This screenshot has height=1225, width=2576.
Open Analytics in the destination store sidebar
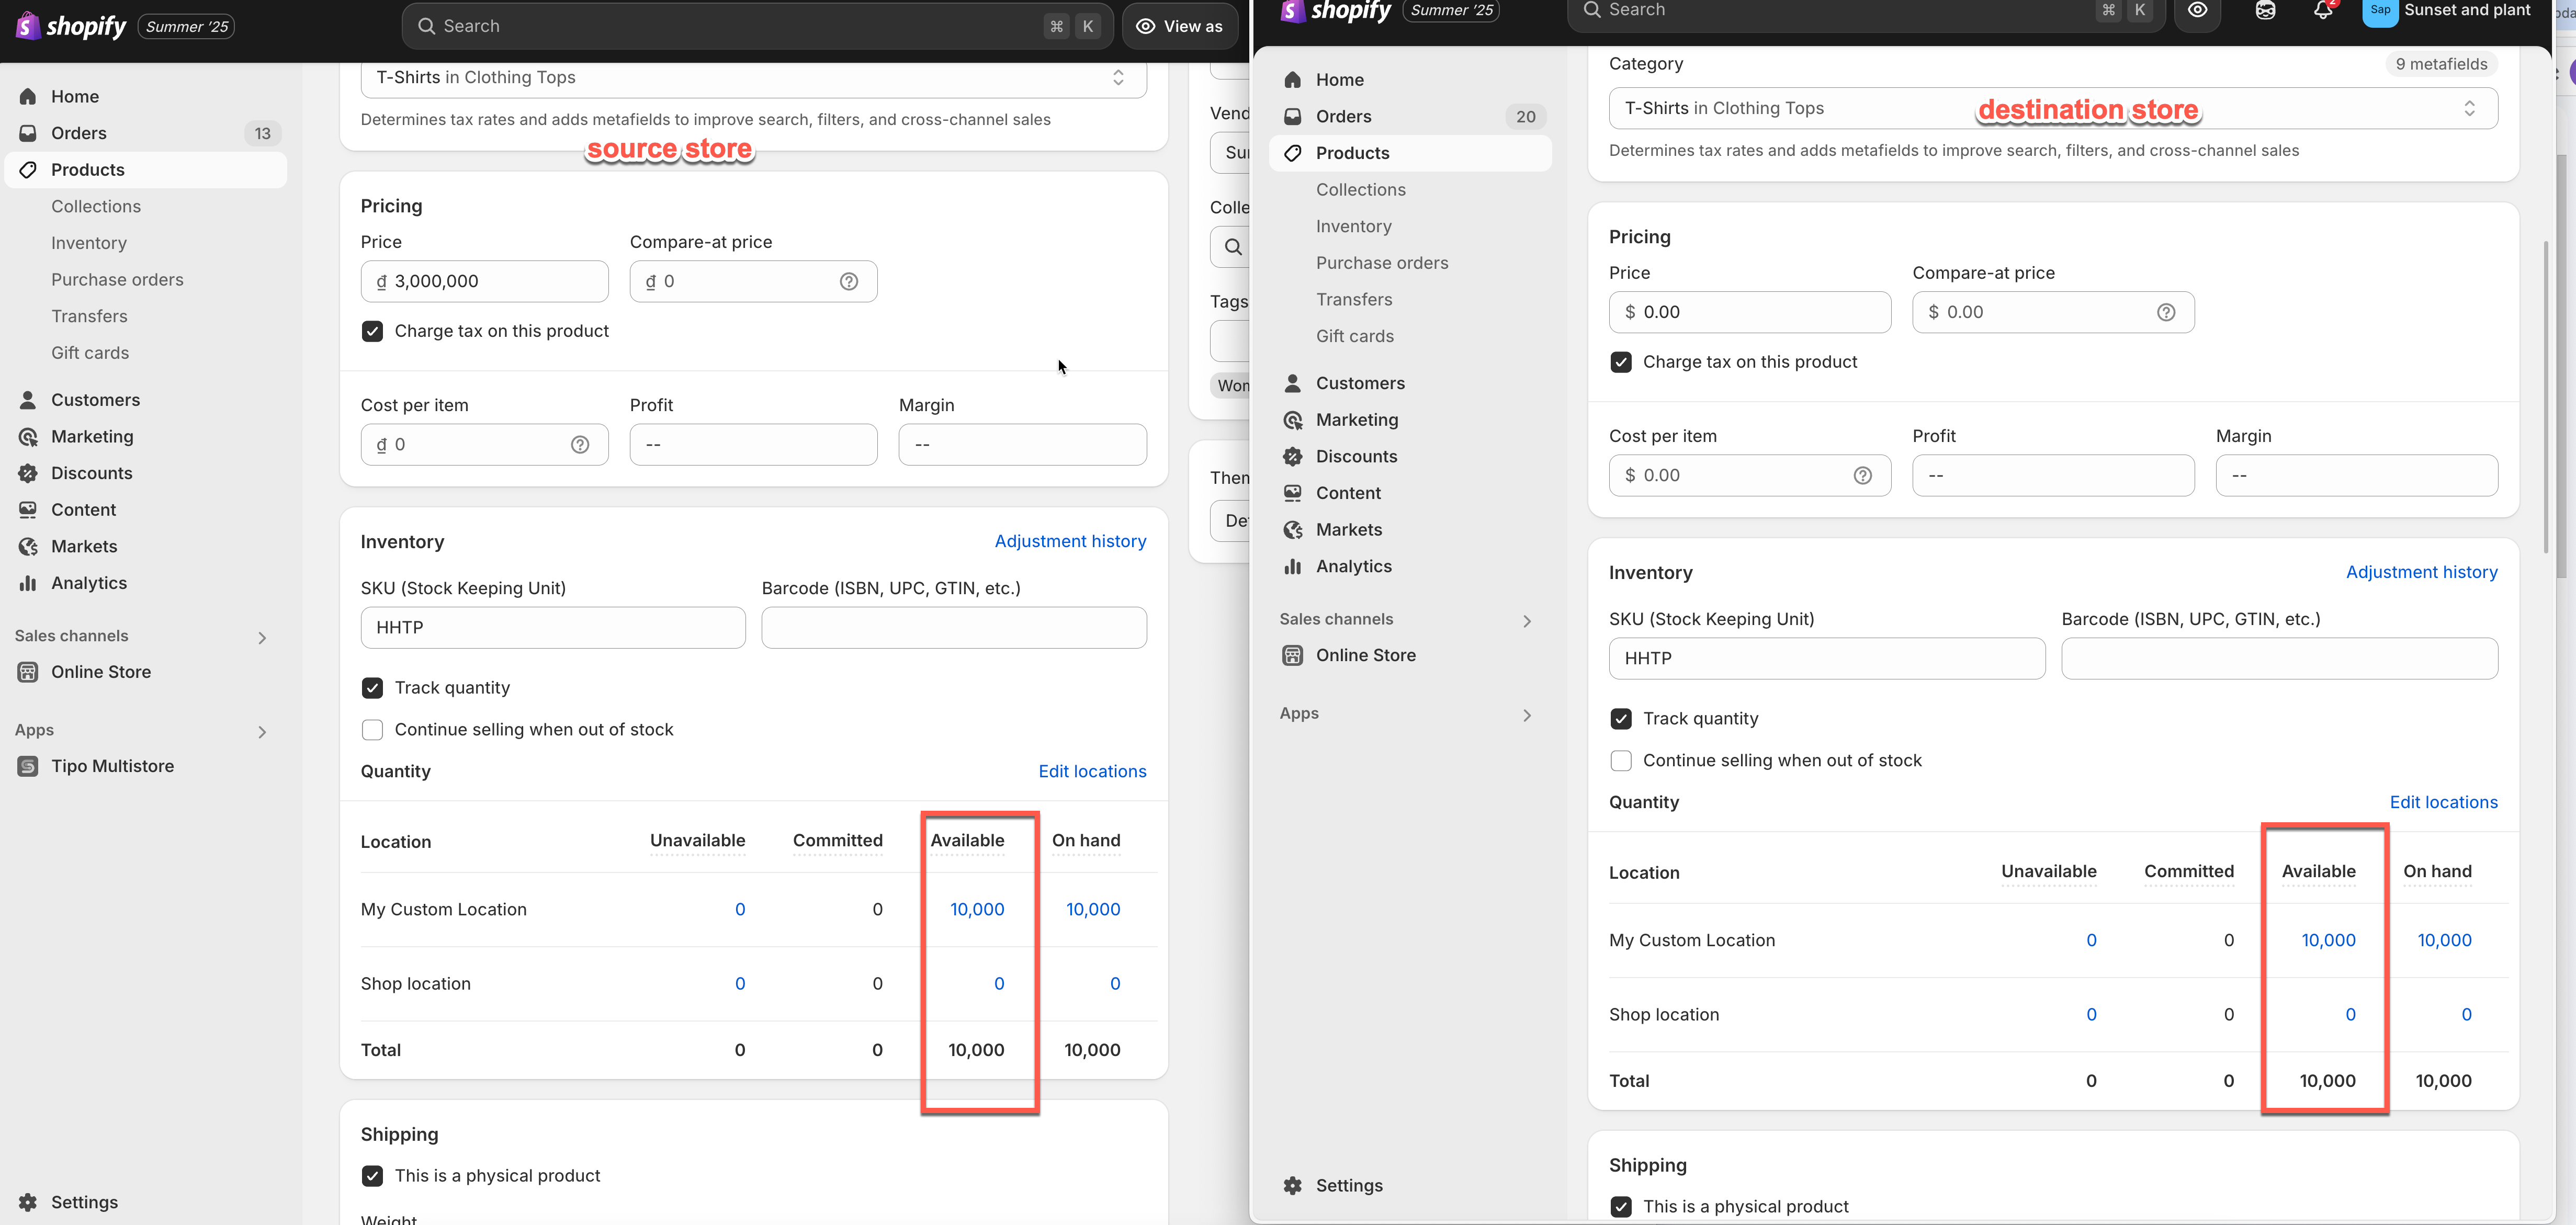pyautogui.click(x=1353, y=567)
